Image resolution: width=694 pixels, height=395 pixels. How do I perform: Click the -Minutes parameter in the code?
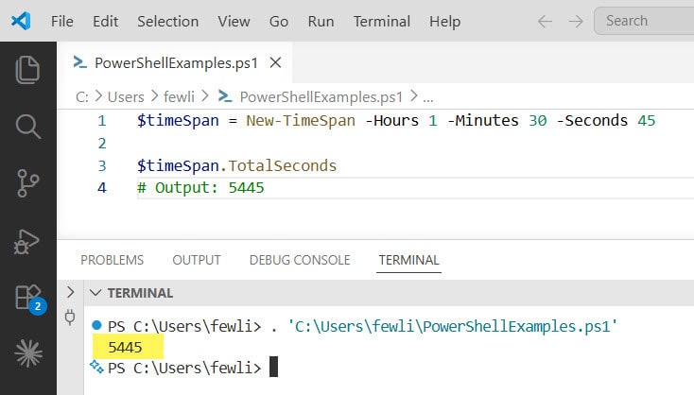coord(482,120)
